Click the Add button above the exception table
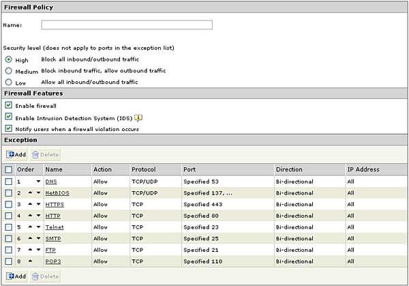The width and height of the screenshot is (409, 286). (16, 154)
